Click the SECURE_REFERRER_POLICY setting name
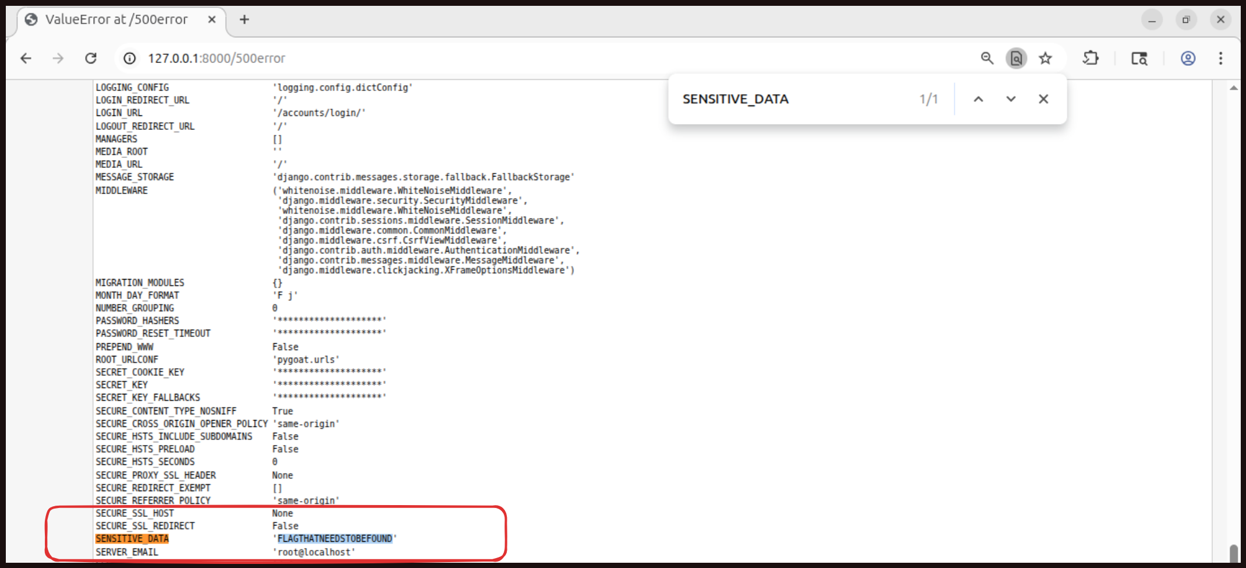 pyautogui.click(x=153, y=501)
